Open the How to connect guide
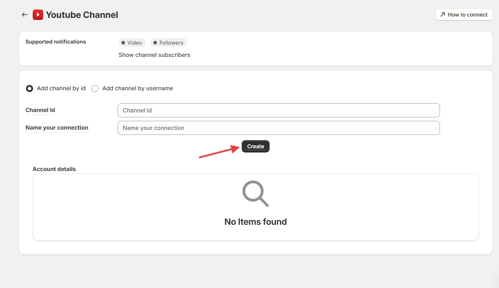The width and height of the screenshot is (499, 288). [x=464, y=15]
